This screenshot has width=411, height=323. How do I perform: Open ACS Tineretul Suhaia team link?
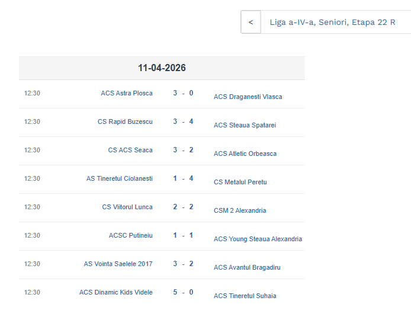(245, 296)
